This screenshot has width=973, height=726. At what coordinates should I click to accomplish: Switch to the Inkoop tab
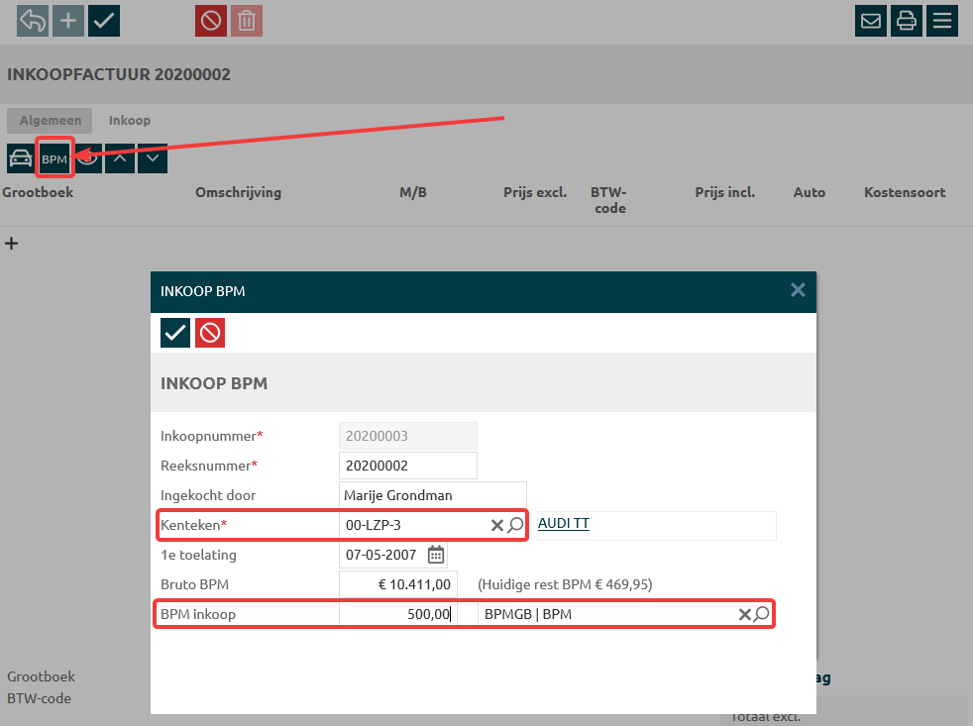point(130,121)
